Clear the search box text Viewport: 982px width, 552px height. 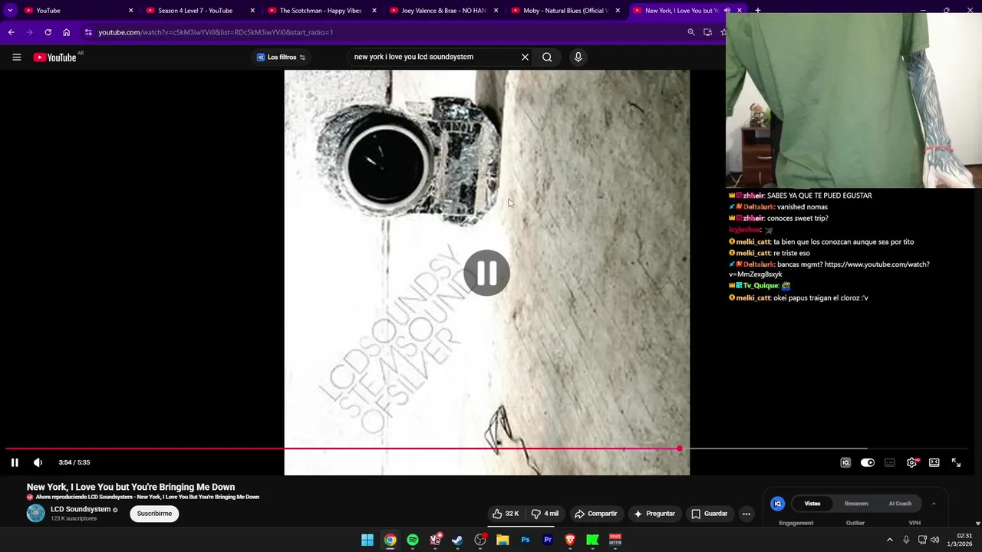pos(525,57)
